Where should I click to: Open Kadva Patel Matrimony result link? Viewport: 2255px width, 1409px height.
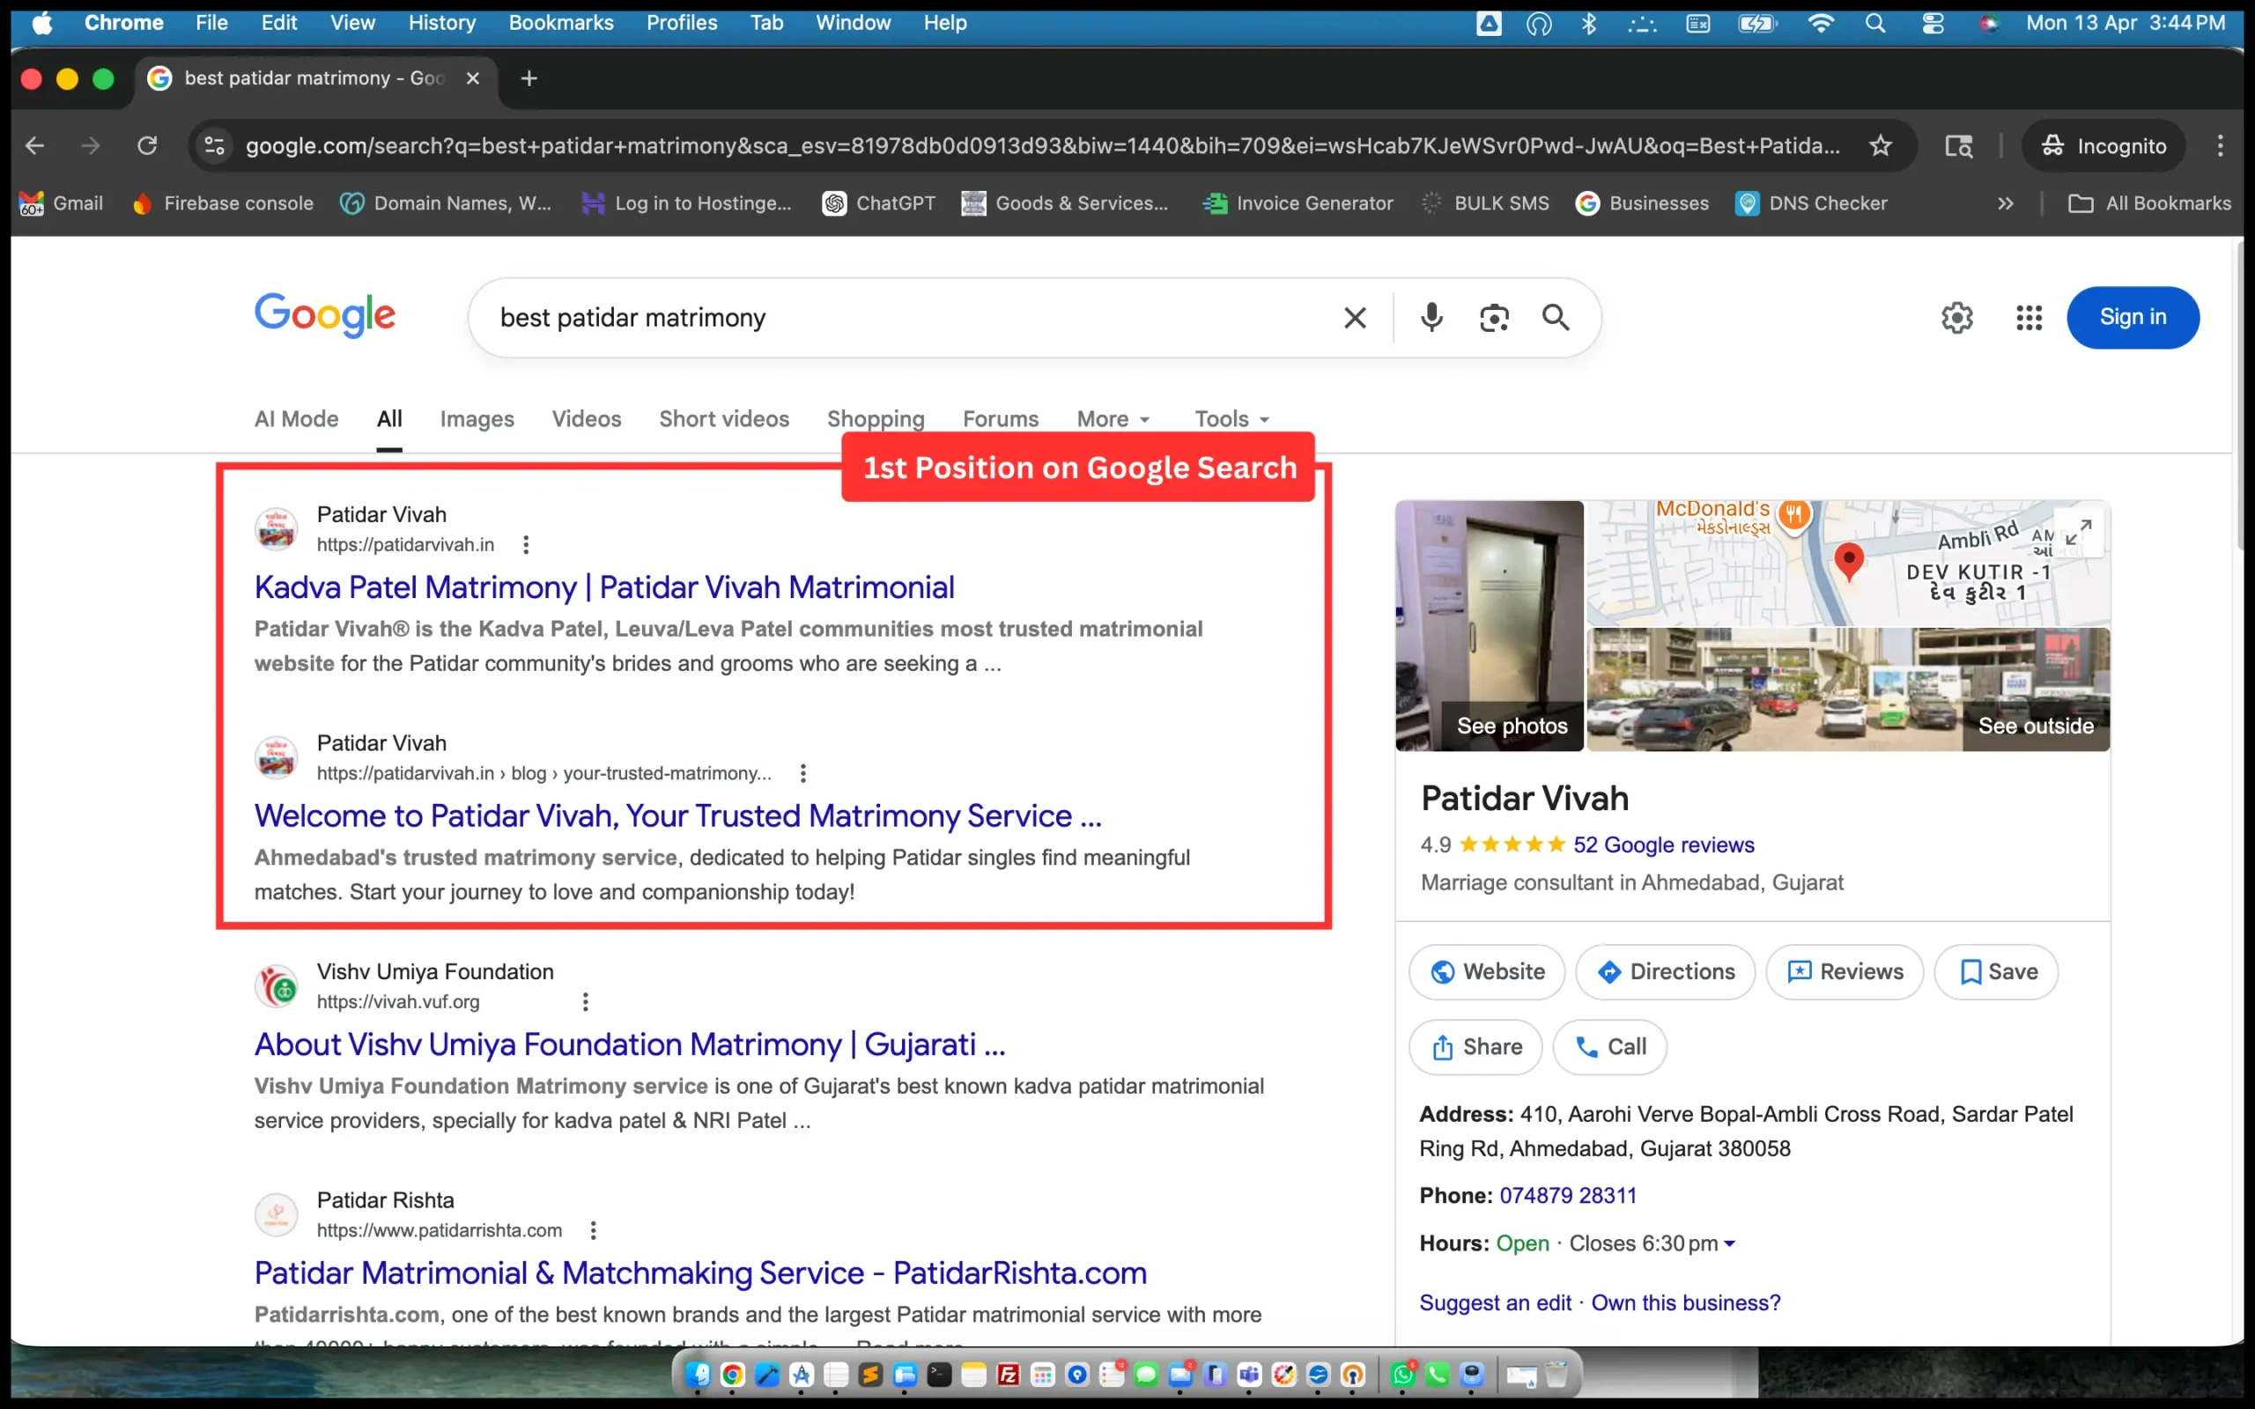click(605, 587)
